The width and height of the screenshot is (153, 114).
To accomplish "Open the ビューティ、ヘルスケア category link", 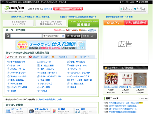I will point(80,76).
